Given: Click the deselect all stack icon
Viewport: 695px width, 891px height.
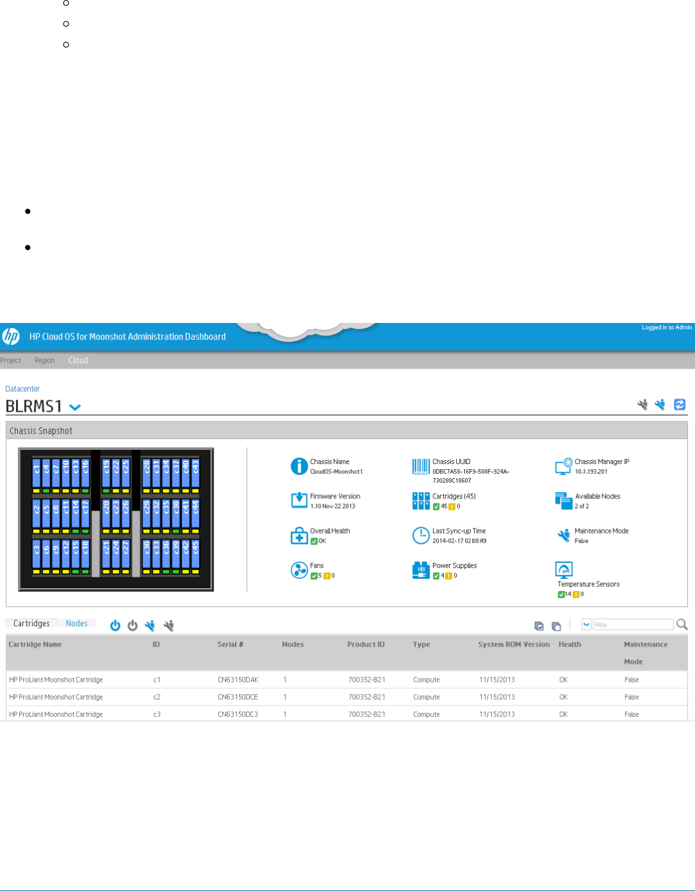Looking at the screenshot, I should 556,626.
